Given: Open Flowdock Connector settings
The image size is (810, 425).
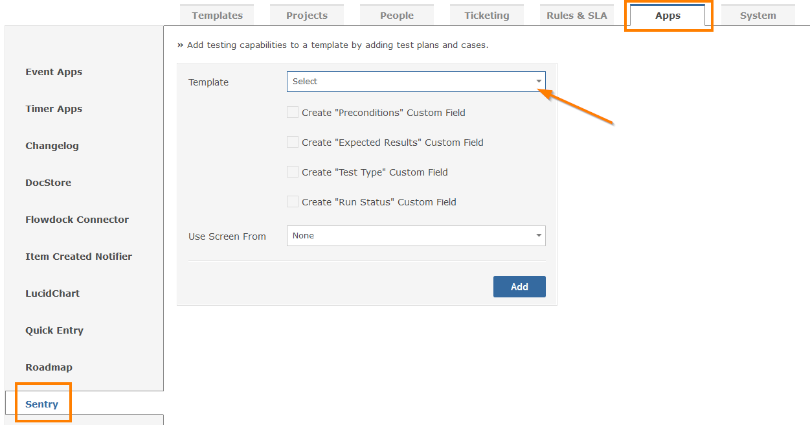Looking at the screenshot, I should click(77, 220).
